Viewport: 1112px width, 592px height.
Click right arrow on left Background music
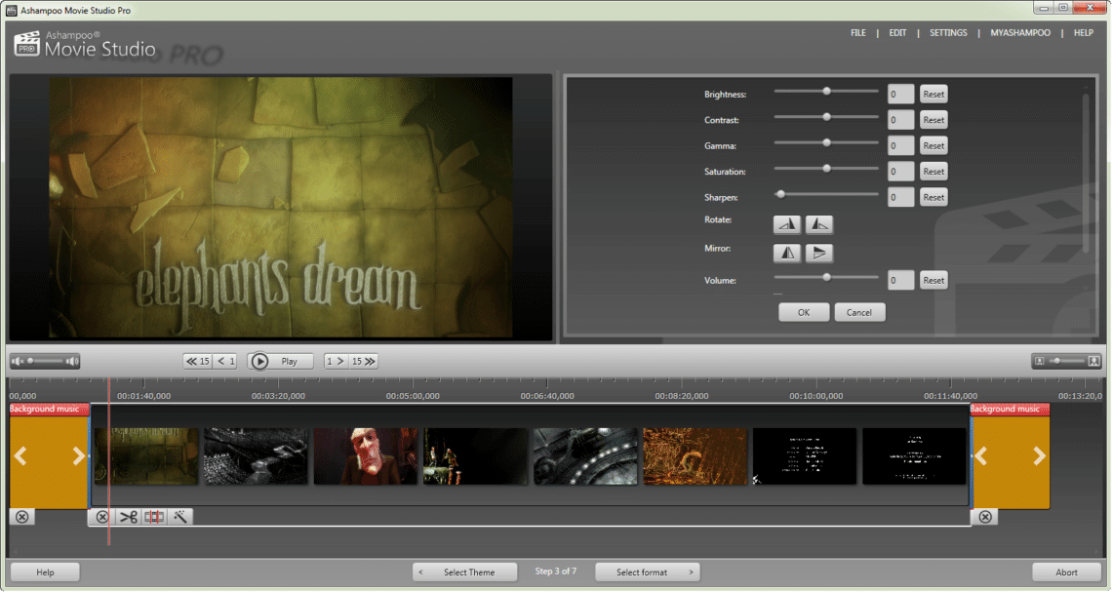click(78, 455)
